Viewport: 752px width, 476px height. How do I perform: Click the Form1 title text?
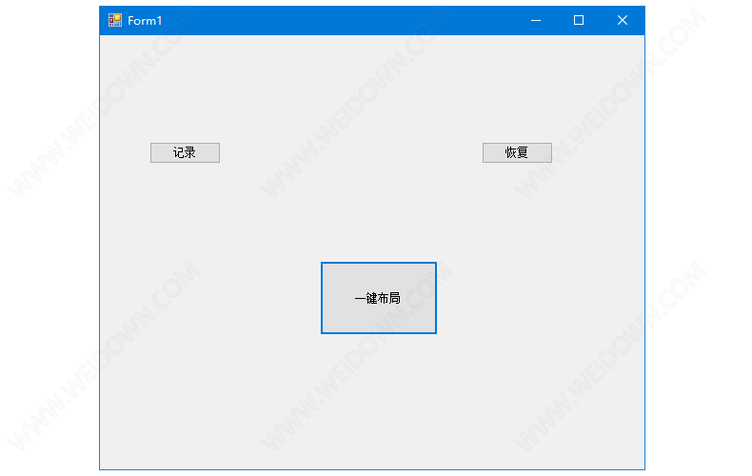(145, 21)
